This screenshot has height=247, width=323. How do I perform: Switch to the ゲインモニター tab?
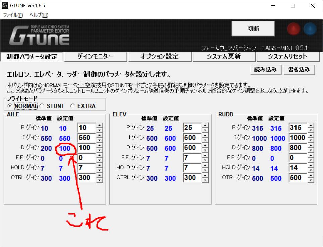(96, 56)
